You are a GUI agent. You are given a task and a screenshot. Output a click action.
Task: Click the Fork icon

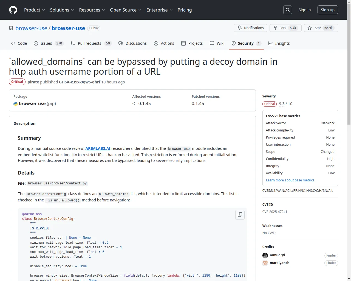coord(275,28)
